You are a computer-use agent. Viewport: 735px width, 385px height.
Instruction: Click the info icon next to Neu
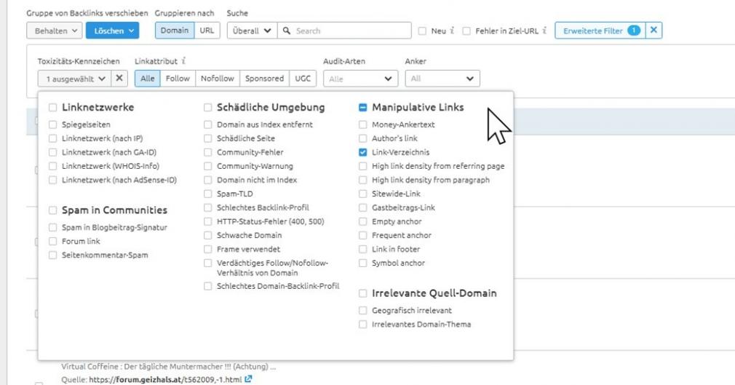coord(452,31)
